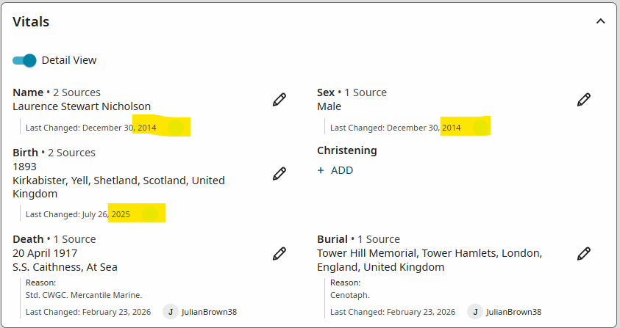The height and width of the screenshot is (328, 620).
Task: Select the Burial edit pencil icon
Action: (584, 253)
